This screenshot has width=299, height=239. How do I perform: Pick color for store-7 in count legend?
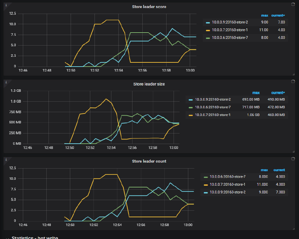click(x=206, y=177)
